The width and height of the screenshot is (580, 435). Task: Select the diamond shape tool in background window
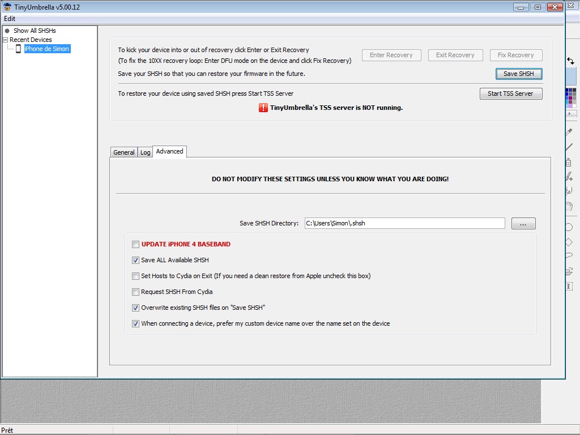pyautogui.click(x=569, y=242)
